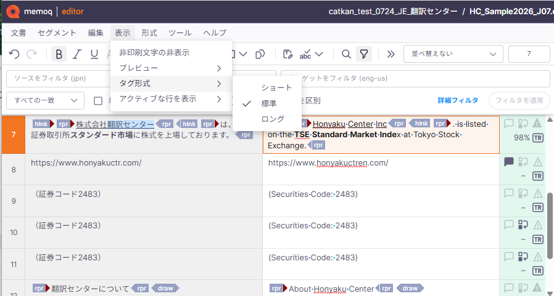Click spell check abc icon

(305, 54)
